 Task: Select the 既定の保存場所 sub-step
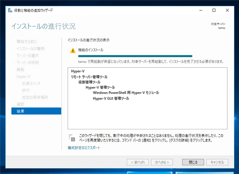[35, 97]
